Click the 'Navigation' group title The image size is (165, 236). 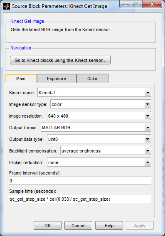[x=21, y=48]
